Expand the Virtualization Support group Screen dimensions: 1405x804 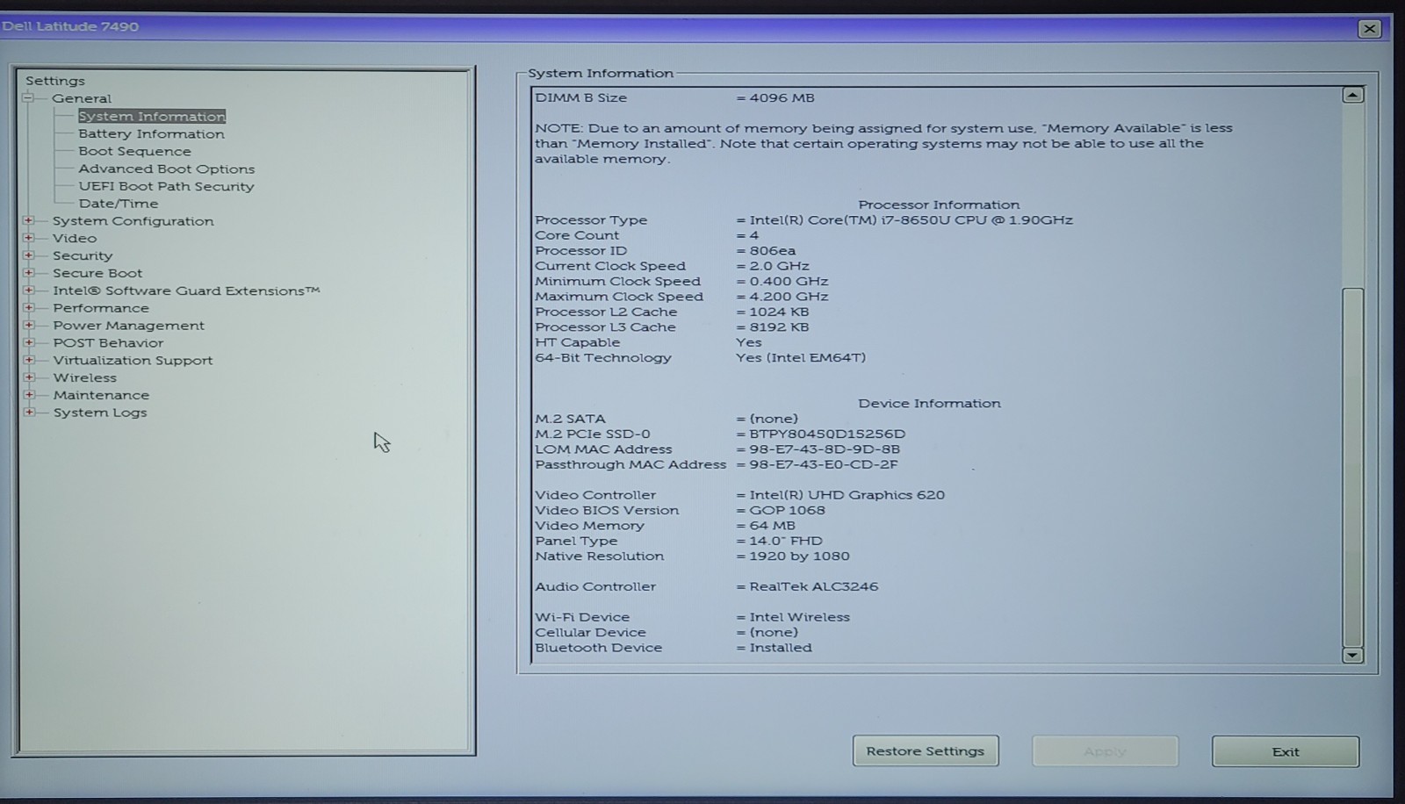(x=29, y=360)
